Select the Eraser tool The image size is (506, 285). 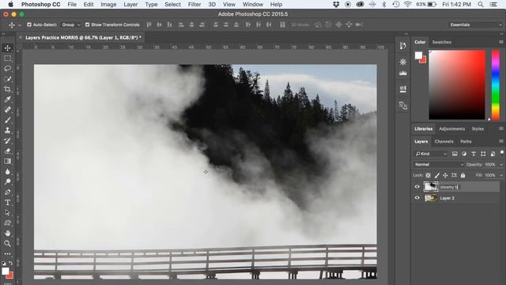pos(7,151)
